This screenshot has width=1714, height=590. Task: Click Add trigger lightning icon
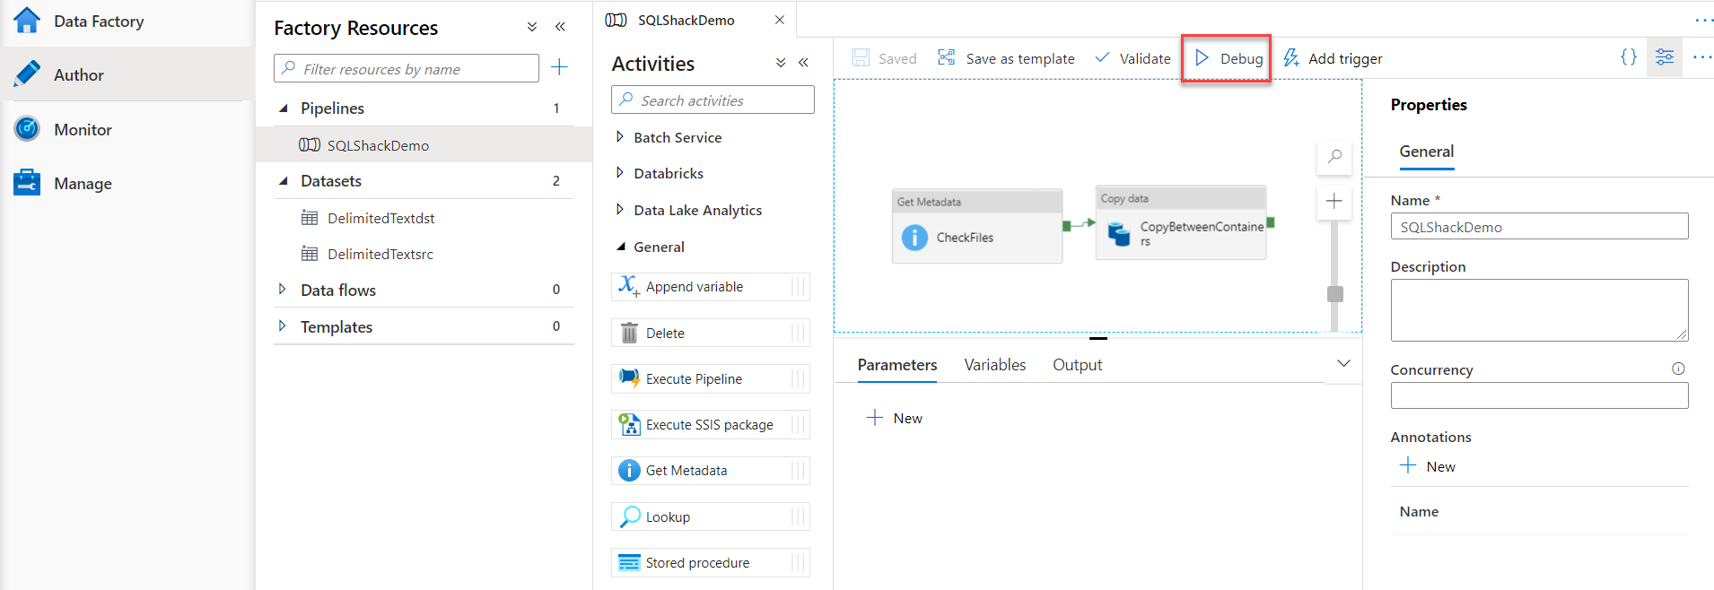(x=1291, y=58)
